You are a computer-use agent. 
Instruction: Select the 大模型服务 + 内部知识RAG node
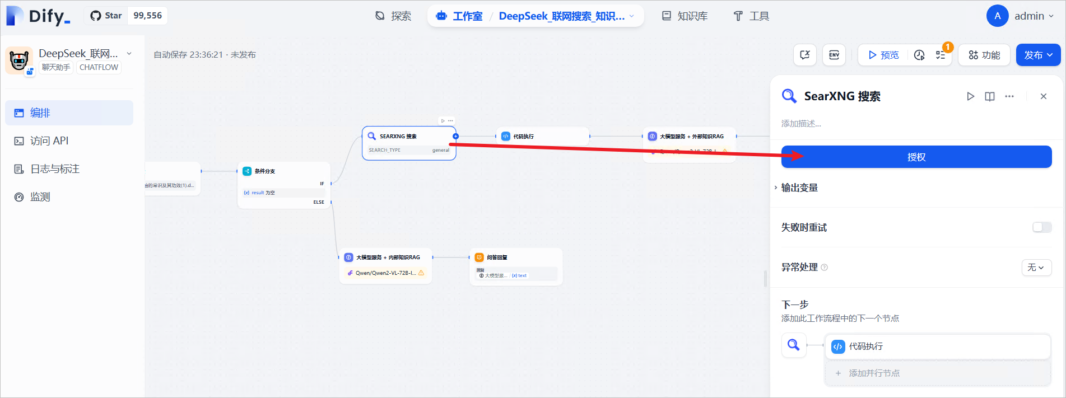(x=385, y=266)
